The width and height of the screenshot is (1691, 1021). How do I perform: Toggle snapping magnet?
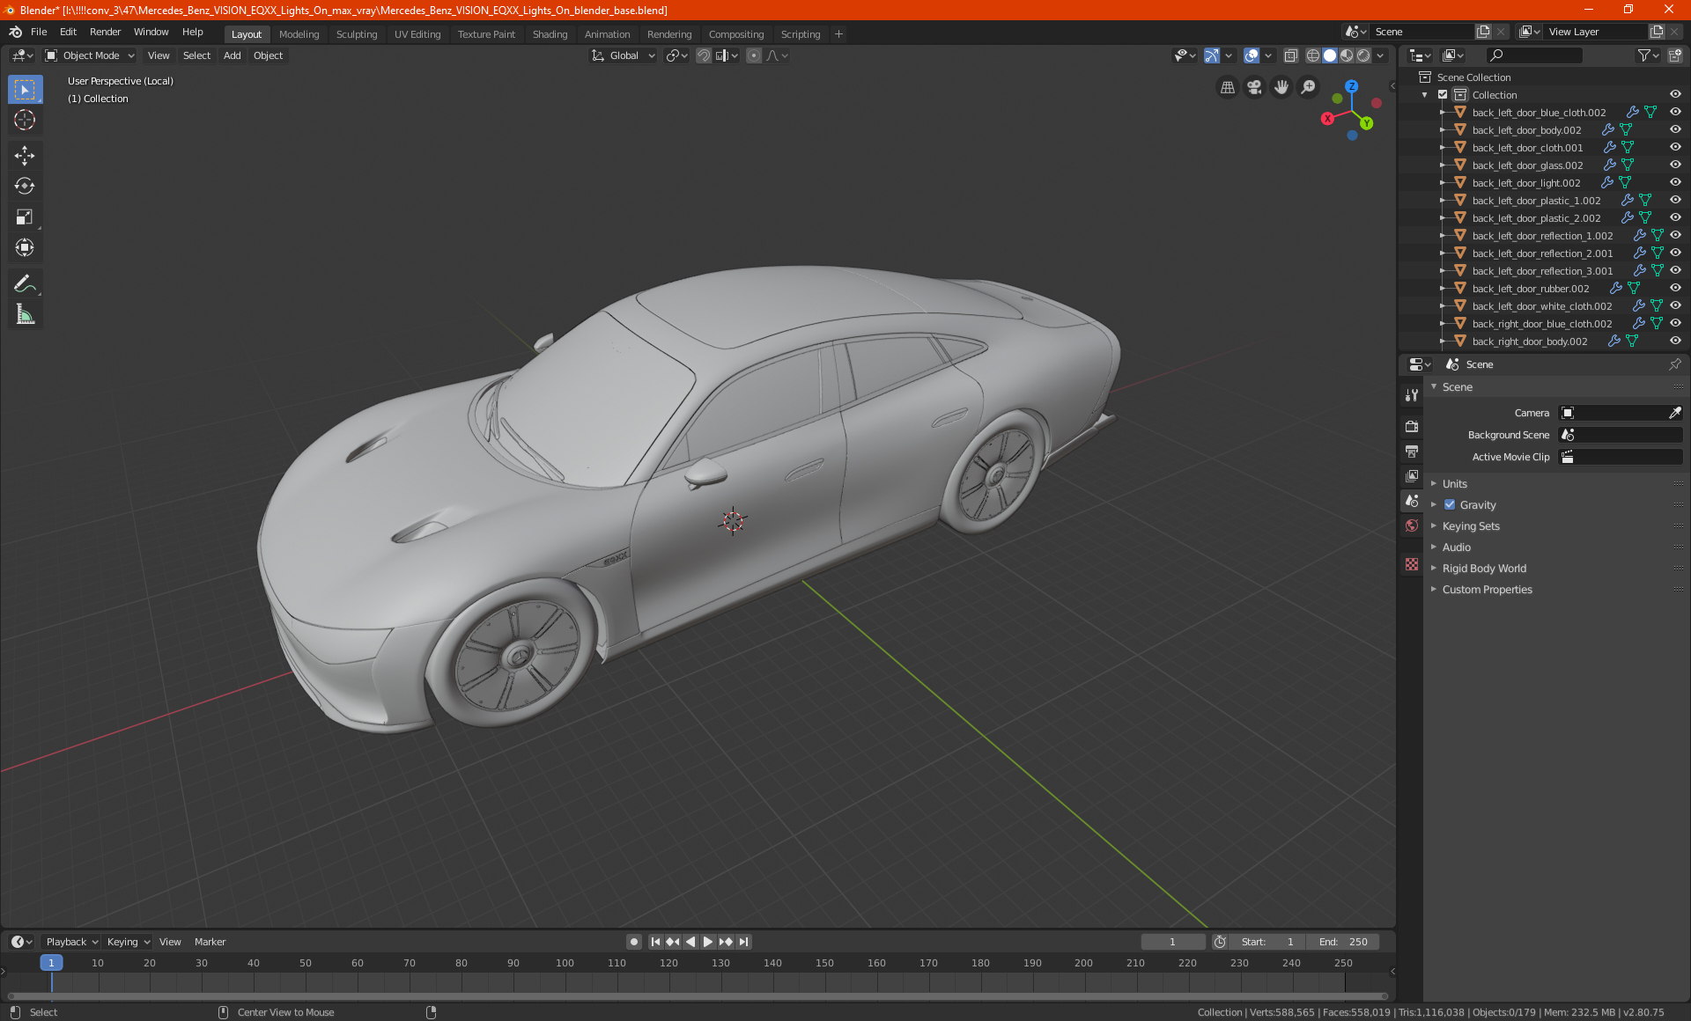pos(703,55)
